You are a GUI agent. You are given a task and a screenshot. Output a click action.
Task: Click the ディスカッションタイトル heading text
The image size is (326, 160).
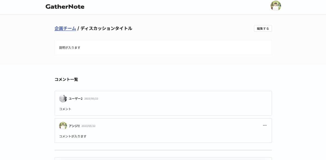point(106,28)
